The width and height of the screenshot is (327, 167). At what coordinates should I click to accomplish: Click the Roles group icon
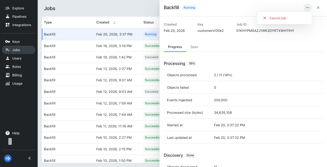point(8,67)
